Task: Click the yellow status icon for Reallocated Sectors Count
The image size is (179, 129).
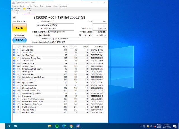Action: 14,58
